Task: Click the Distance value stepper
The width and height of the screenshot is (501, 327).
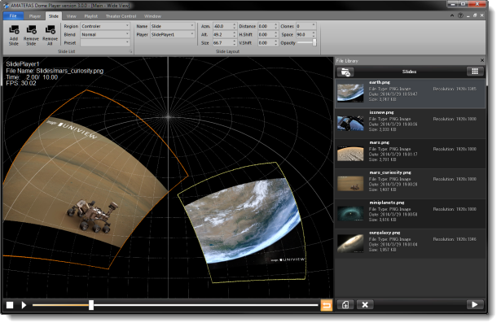Action: (275, 26)
